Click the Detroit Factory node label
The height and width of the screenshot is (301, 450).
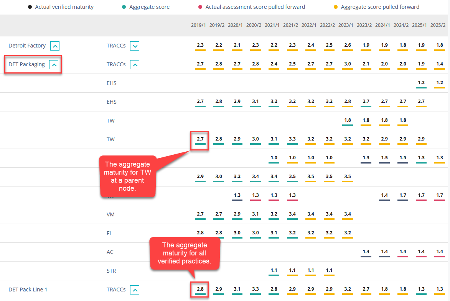pyautogui.click(x=27, y=46)
